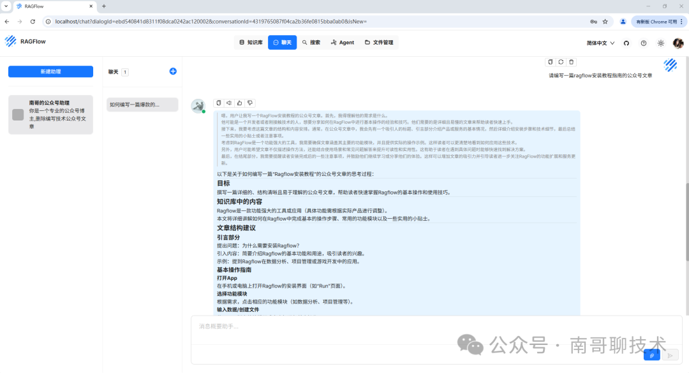Image resolution: width=689 pixels, height=373 pixels.
Task: Bookmark this page with the star icon
Action: tap(605, 22)
